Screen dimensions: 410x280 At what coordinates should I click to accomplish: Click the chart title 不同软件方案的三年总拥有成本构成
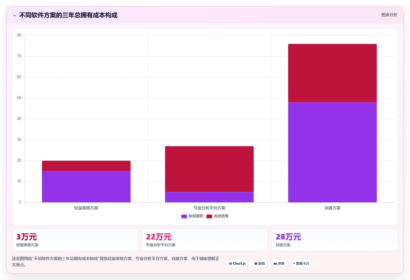(68, 15)
